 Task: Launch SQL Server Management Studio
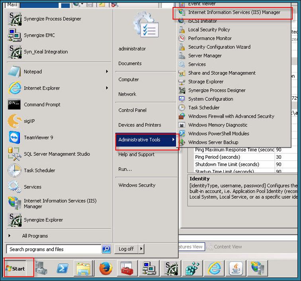point(59,154)
